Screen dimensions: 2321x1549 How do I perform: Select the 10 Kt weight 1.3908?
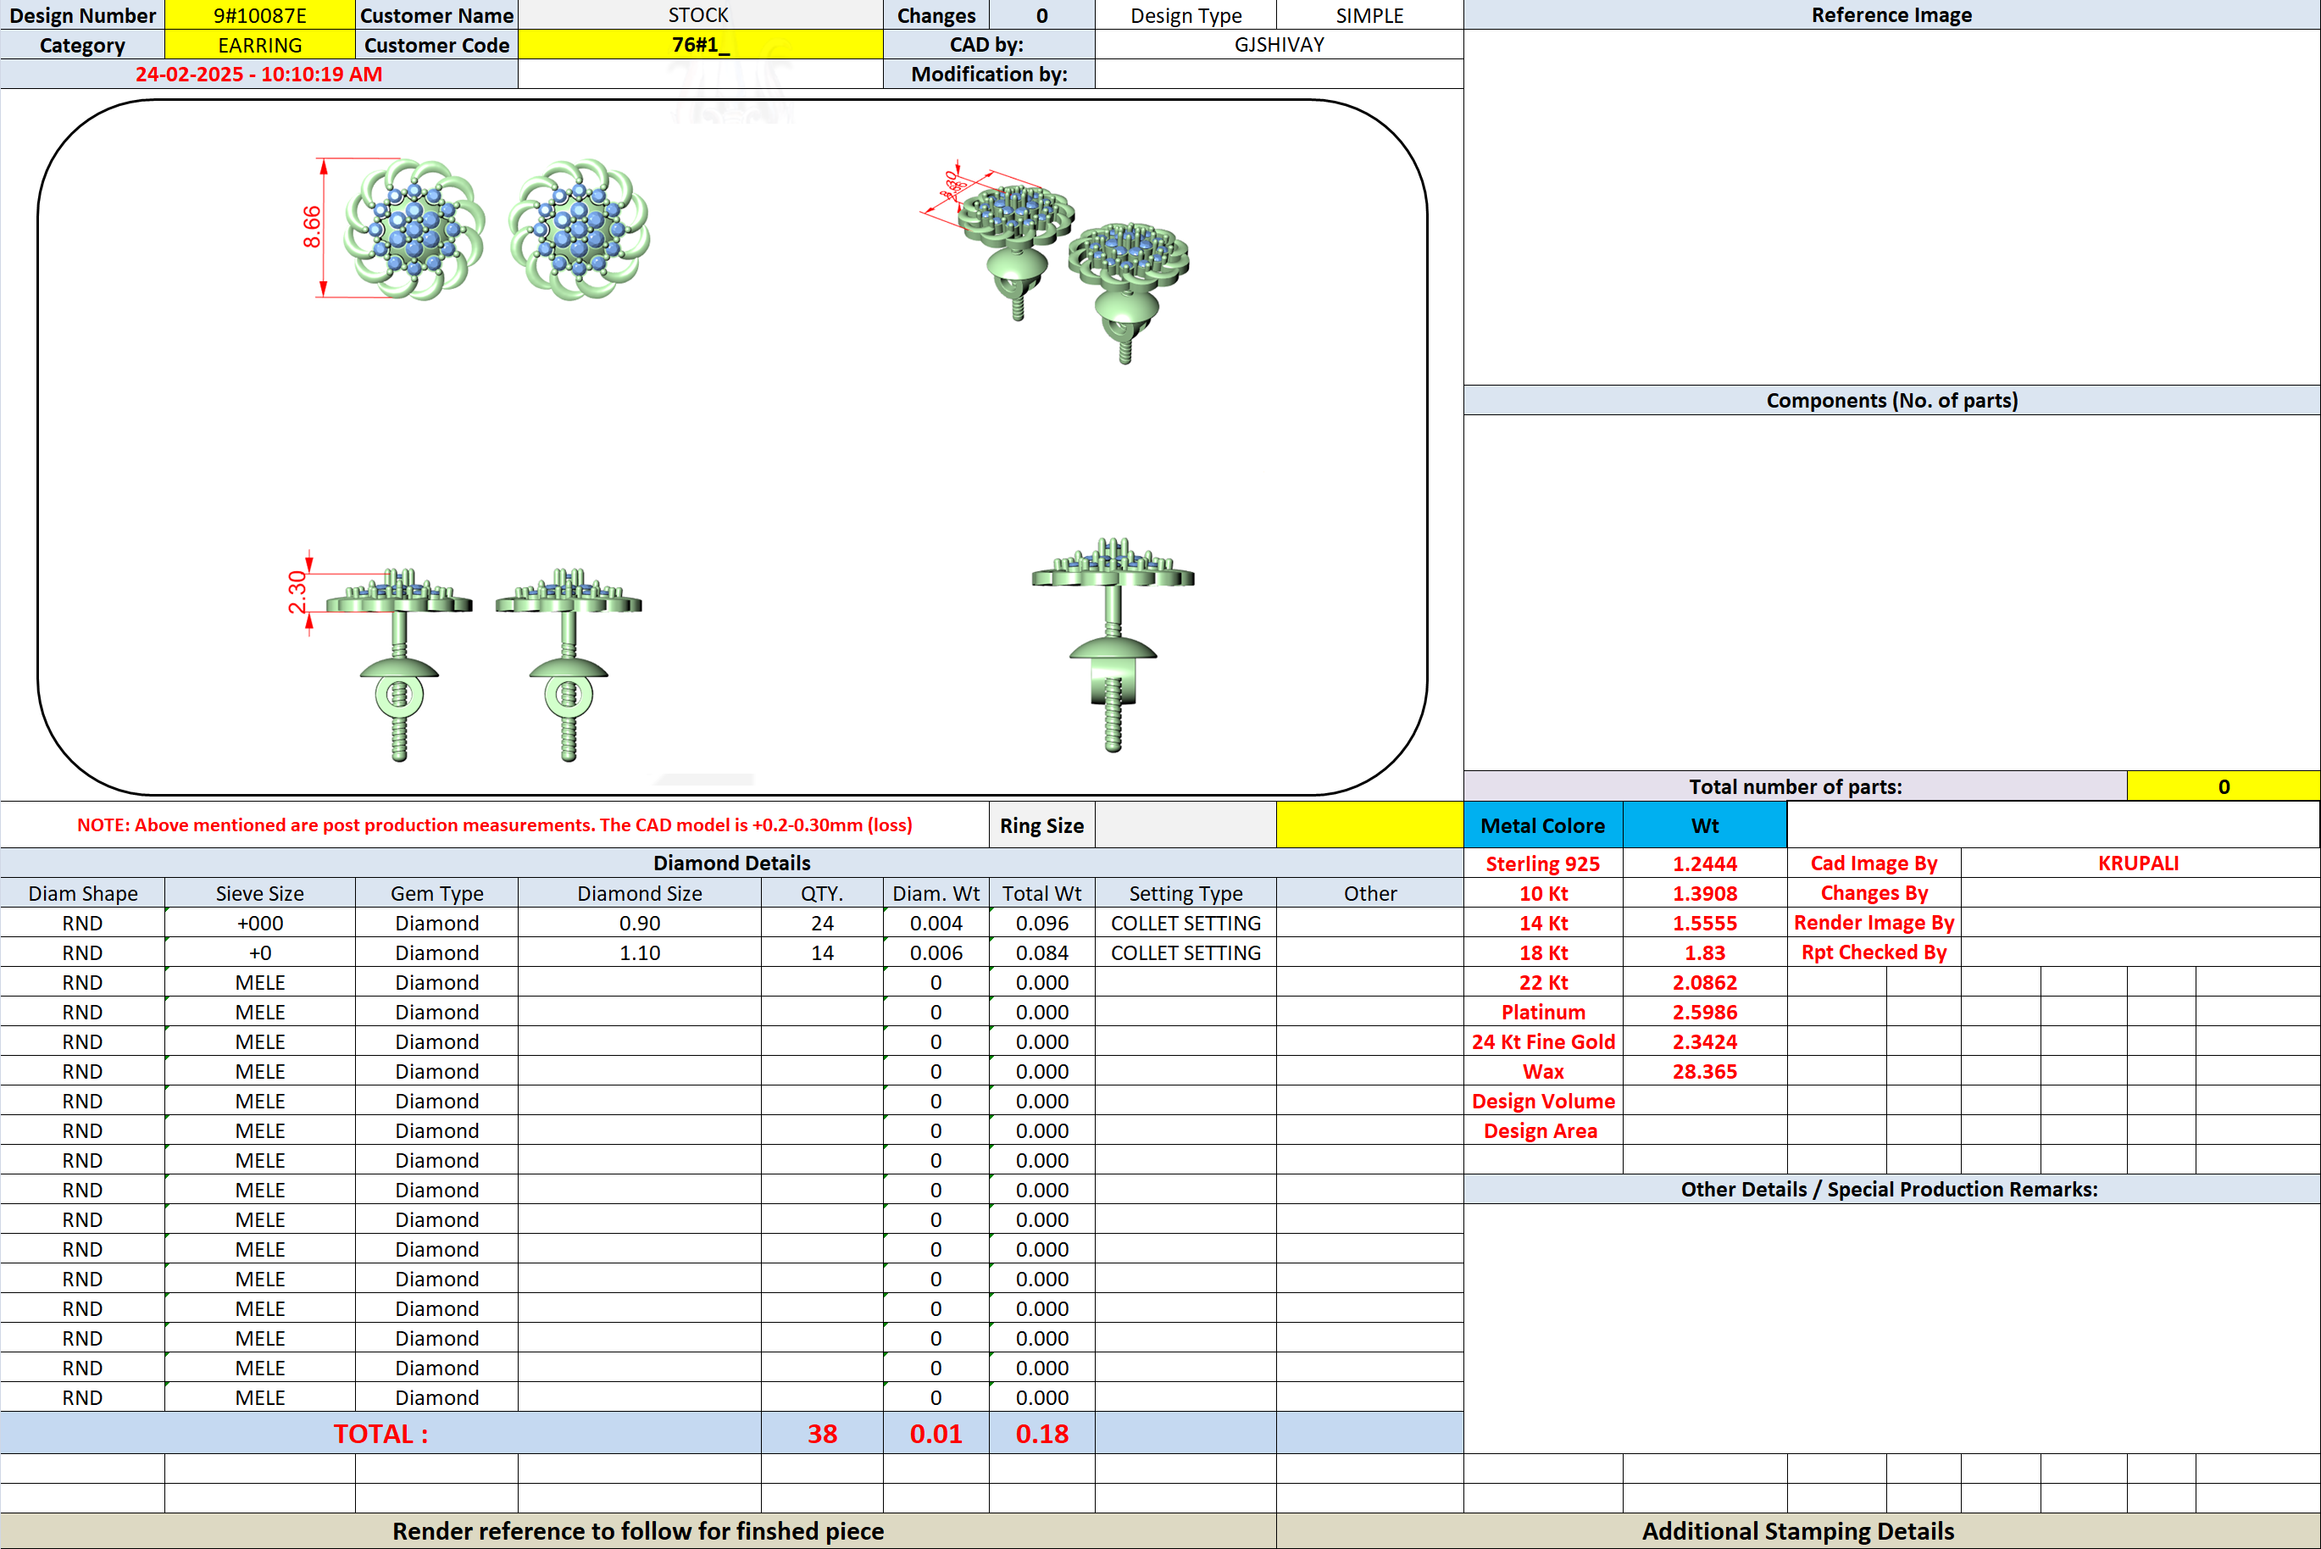(x=1705, y=893)
